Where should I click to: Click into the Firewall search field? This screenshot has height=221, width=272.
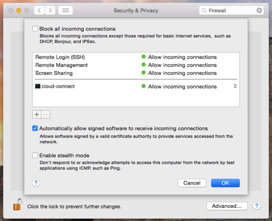click(x=231, y=10)
